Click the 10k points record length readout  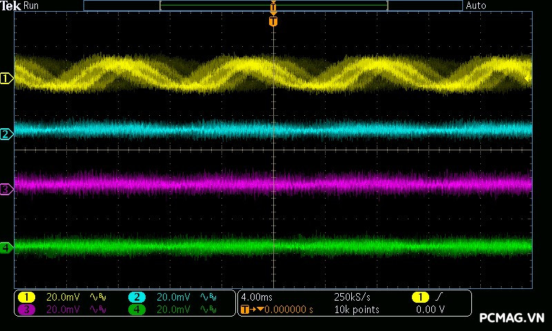[357, 310]
